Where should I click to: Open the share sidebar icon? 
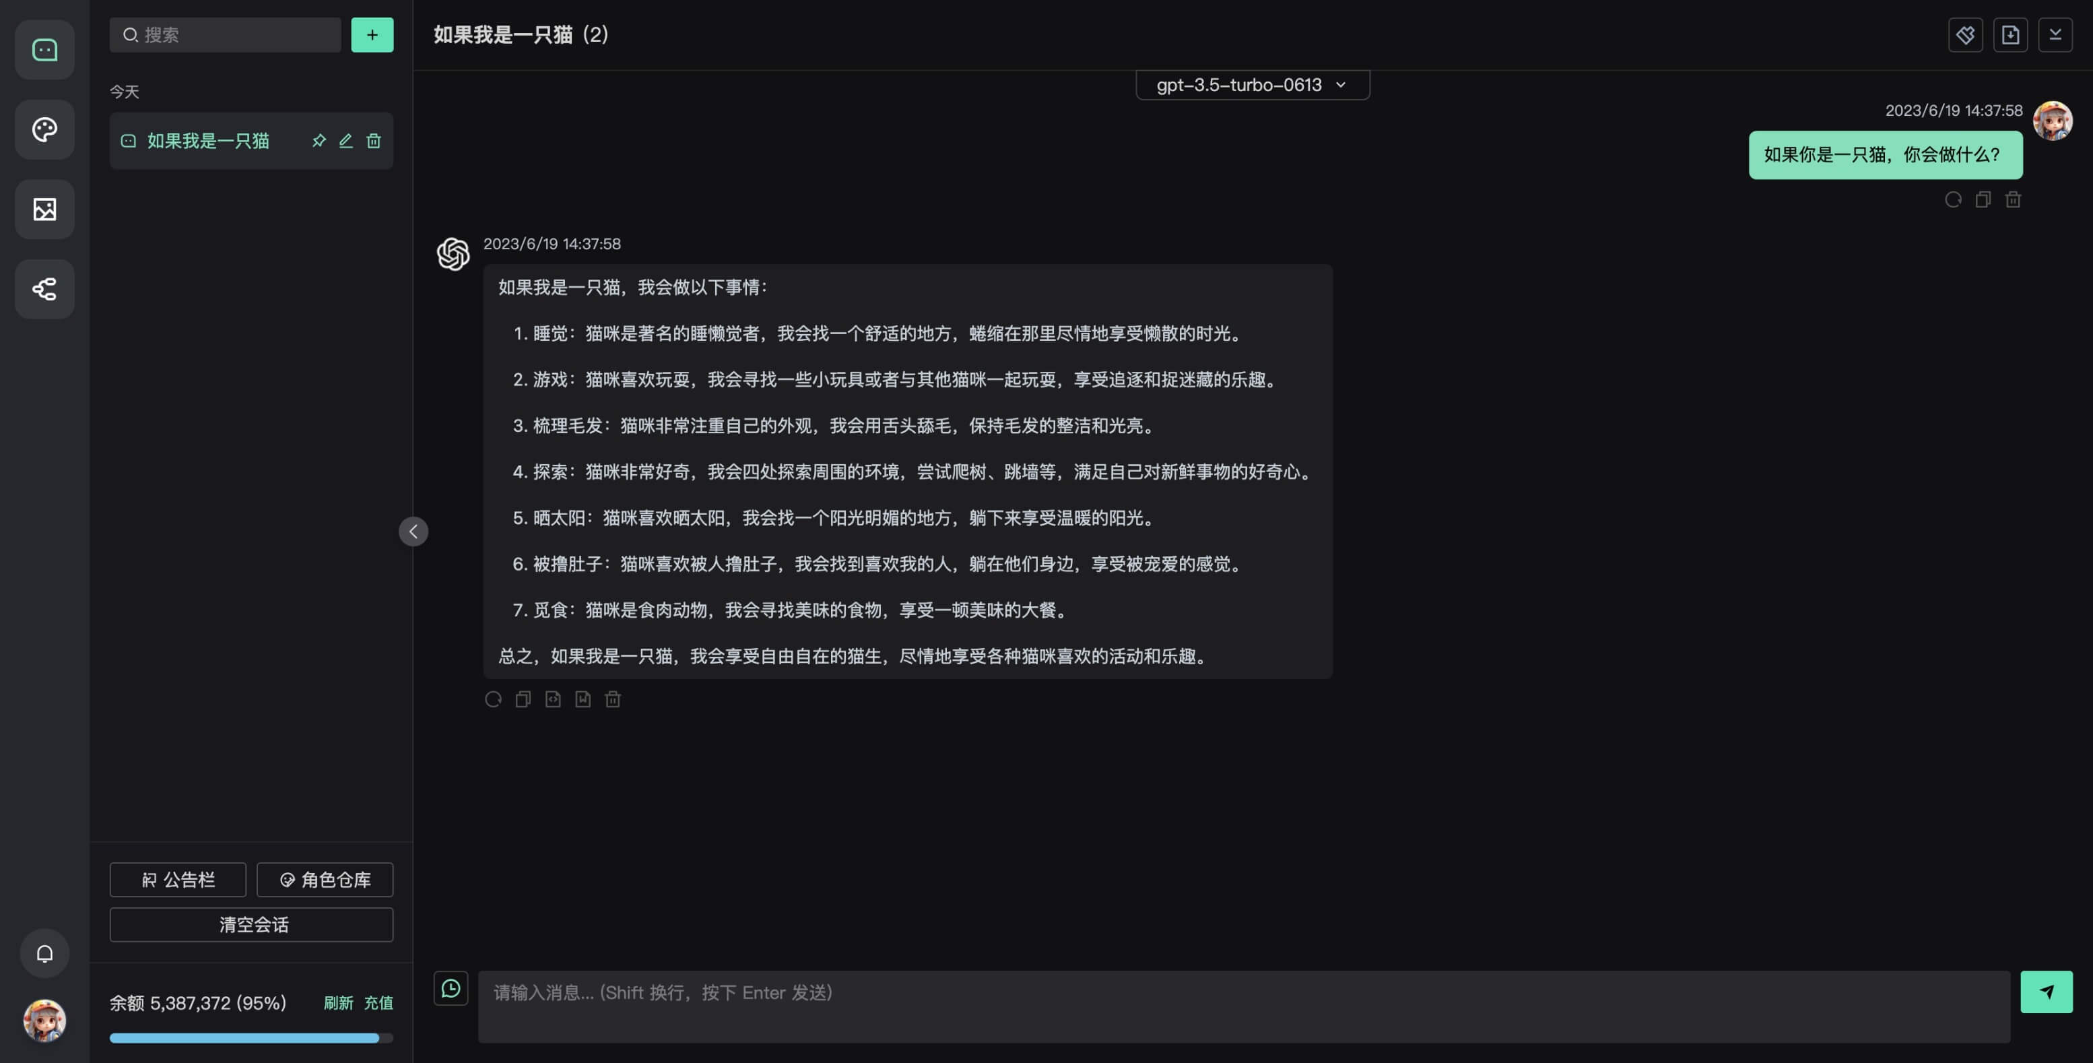point(44,289)
